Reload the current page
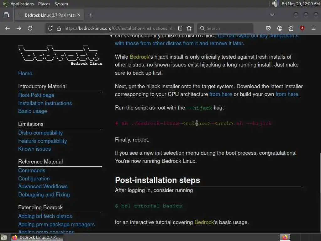 (30, 28)
